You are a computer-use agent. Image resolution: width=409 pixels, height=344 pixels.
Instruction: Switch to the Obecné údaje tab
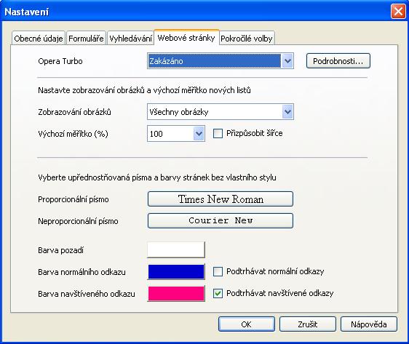pyautogui.click(x=39, y=39)
